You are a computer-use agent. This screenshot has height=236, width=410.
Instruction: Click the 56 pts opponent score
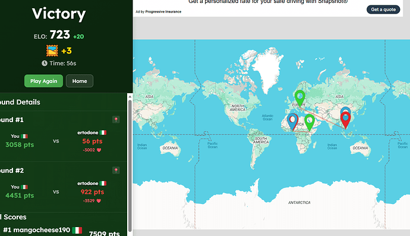pyautogui.click(x=92, y=141)
